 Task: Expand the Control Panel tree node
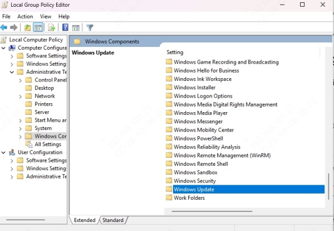point(20,80)
